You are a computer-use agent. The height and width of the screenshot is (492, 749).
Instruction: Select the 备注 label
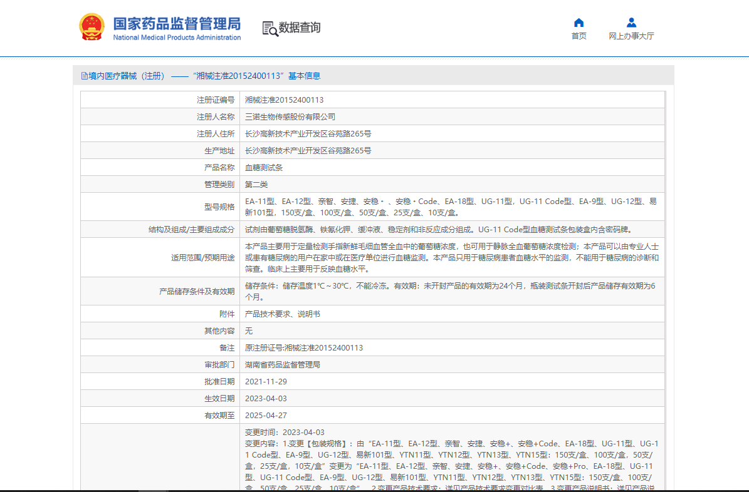pyautogui.click(x=227, y=348)
